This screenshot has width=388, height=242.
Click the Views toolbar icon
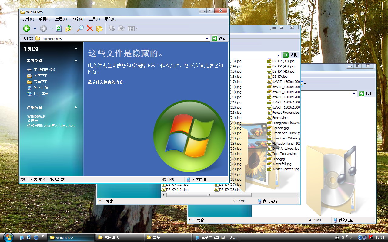pyautogui.click(x=131, y=29)
